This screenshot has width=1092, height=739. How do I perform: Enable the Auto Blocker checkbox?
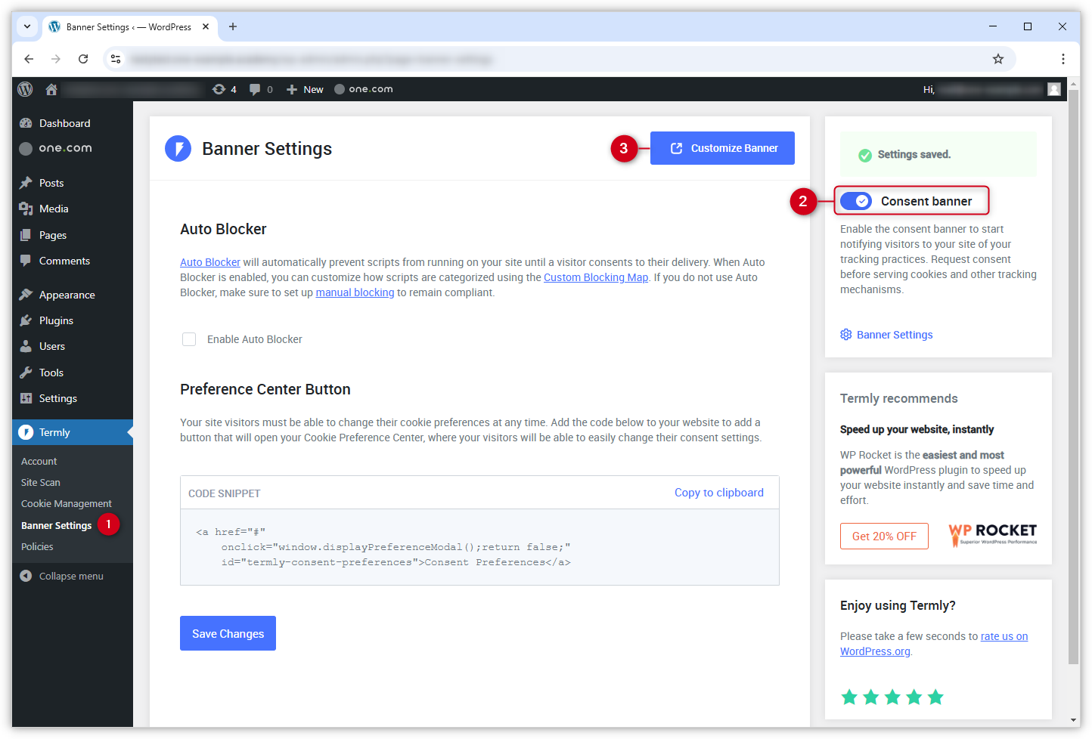[x=188, y=339]
